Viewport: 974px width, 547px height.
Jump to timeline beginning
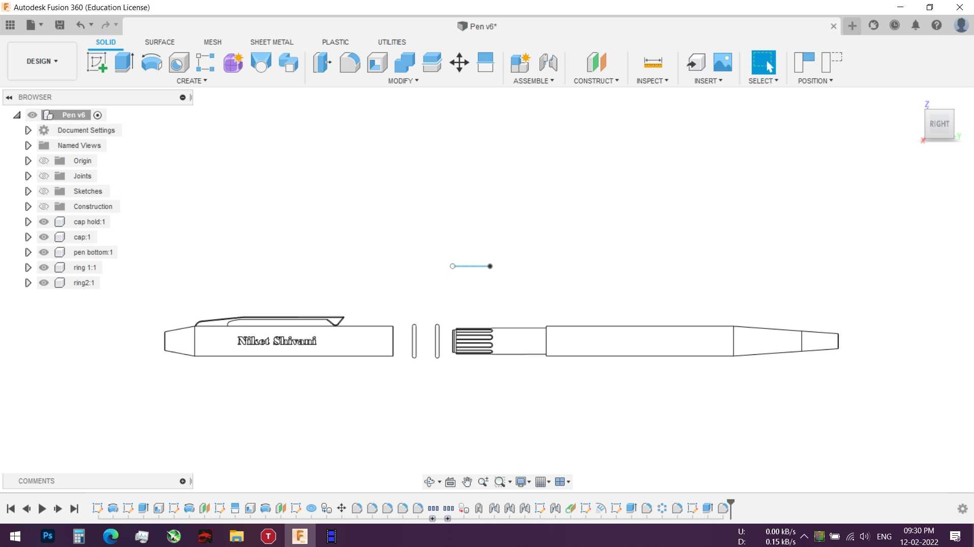[x=11, y=508]
